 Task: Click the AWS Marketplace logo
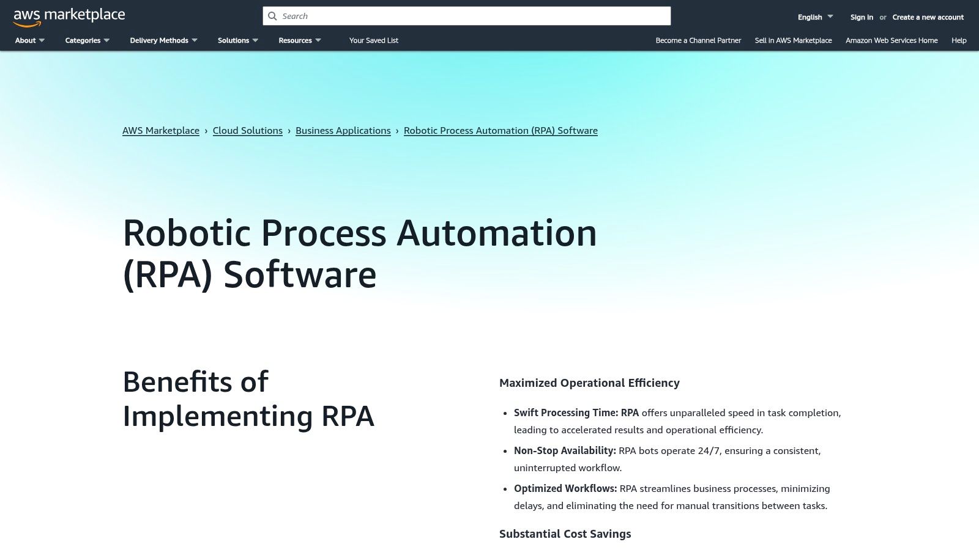69,17
